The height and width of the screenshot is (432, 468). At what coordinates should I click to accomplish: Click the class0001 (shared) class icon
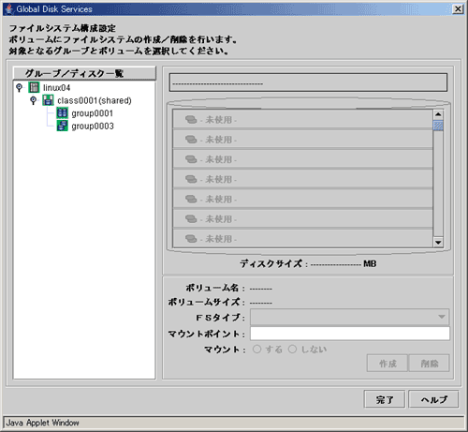48,100
